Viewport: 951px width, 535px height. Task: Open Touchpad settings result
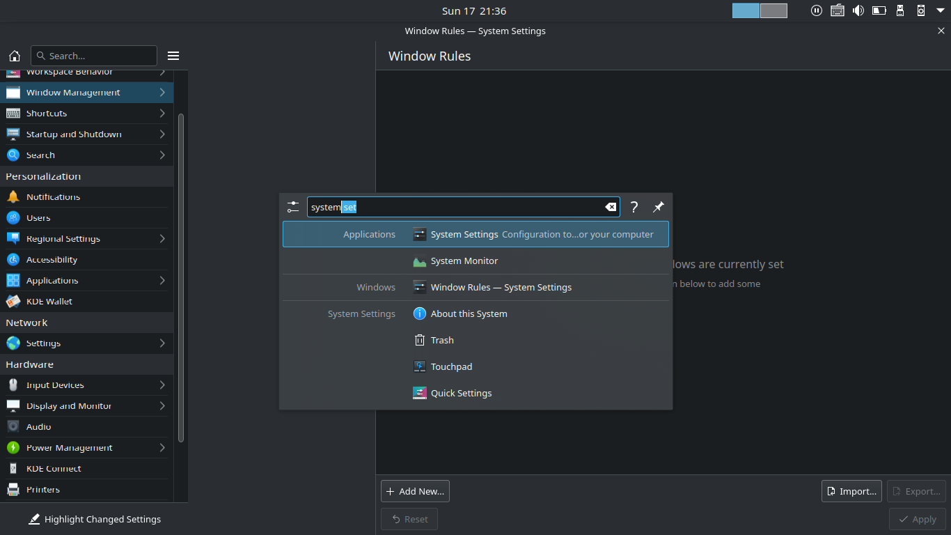pos(475,367)
